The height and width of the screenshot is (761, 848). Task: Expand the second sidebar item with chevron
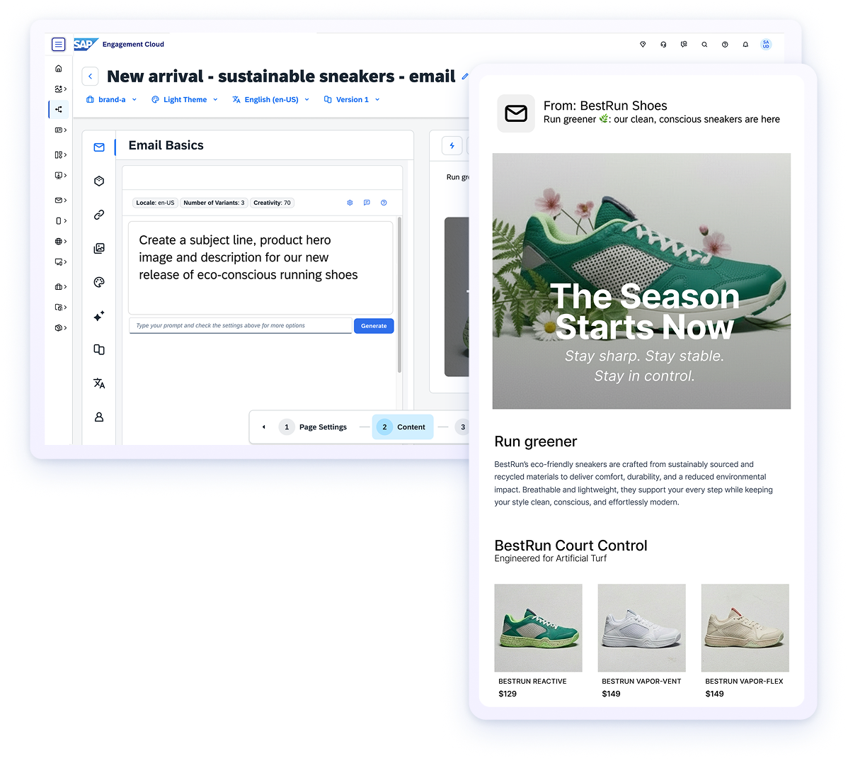coord(61,89)
